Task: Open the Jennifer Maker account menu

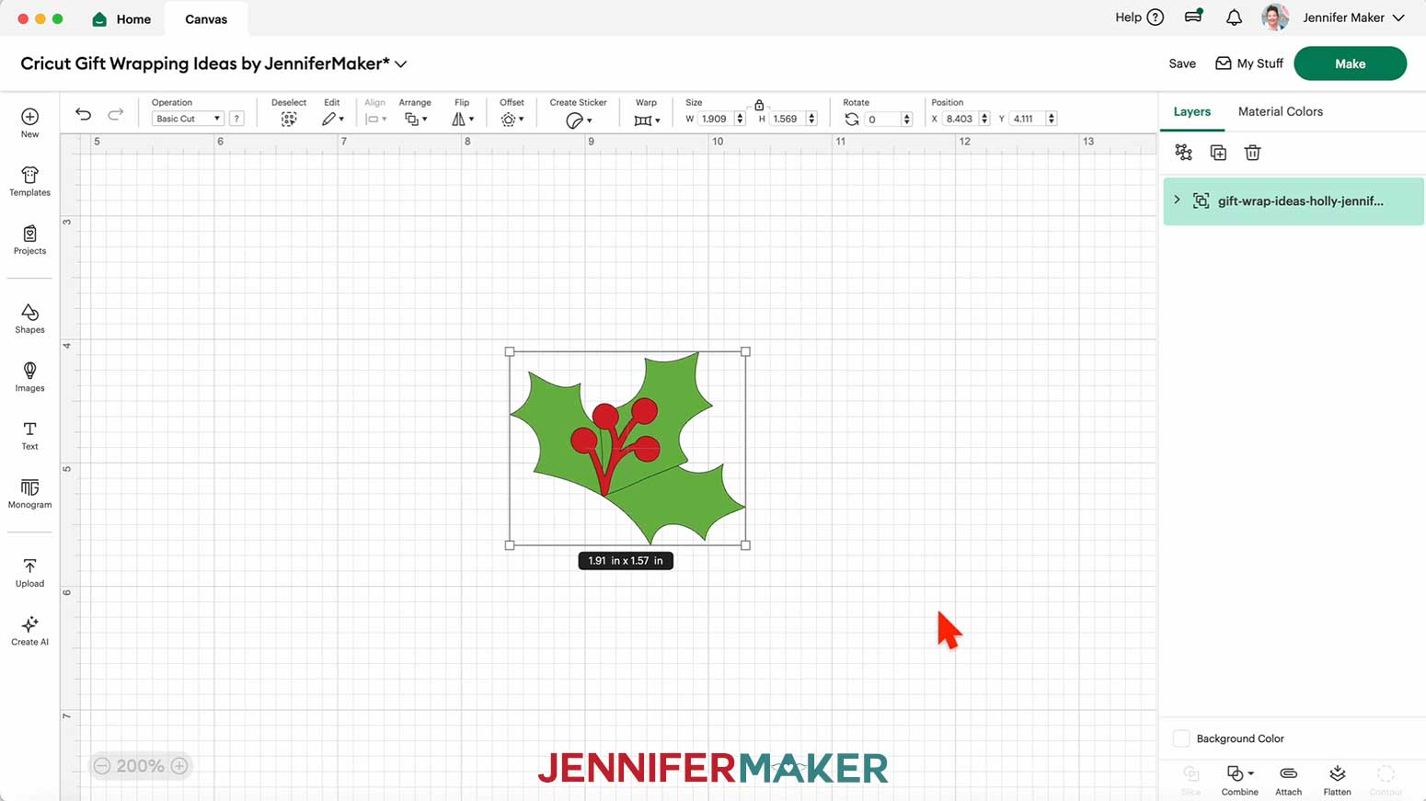Action: click(x=1353, y=17)
